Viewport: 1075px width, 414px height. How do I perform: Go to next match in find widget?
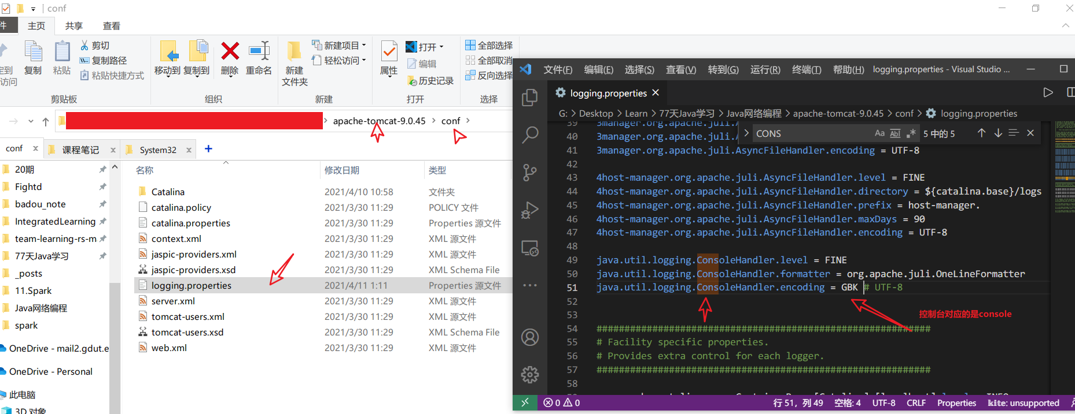coord(998,133)
